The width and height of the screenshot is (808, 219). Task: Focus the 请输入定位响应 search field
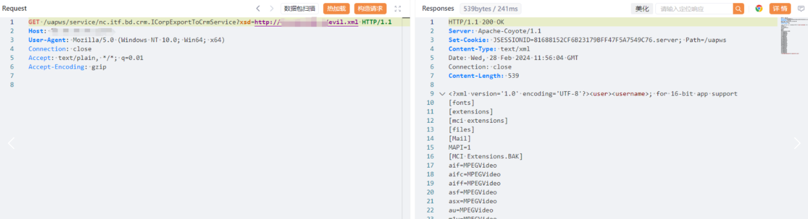(694, 9)
